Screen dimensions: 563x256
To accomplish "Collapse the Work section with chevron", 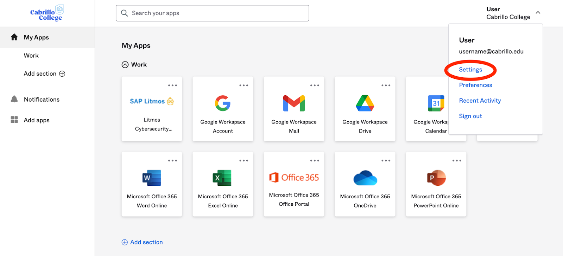I will (125, 65).
